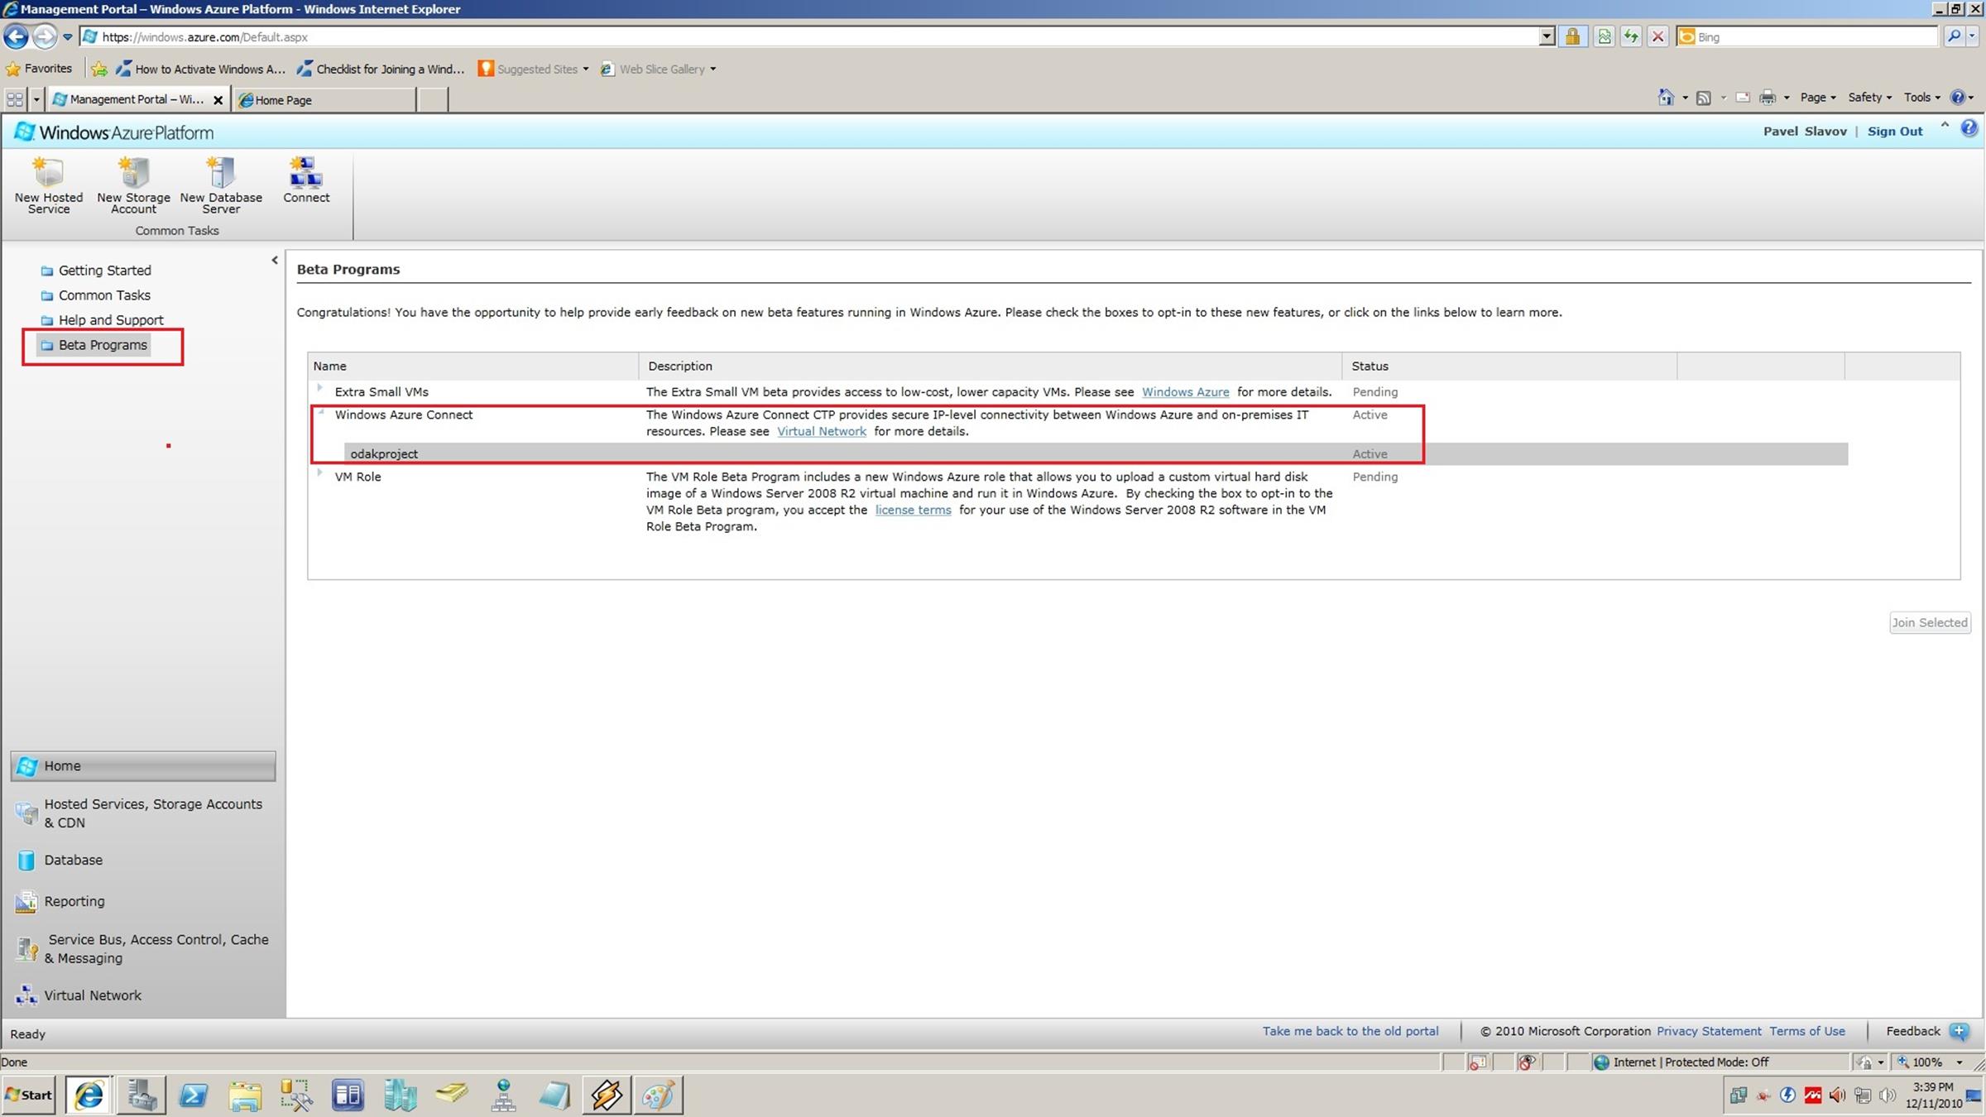The image size is (1986, 1117).
Task: Open the Reporting section
Action: 74,901
